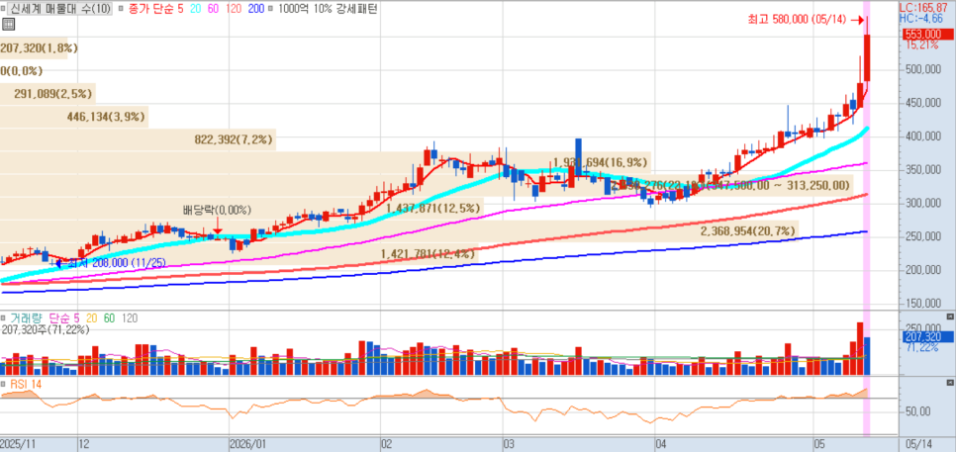Select the 1000억 10% 강세패턴 indicator label
Image resolution: width=956 pixels, height=452 pixels.
pos(328,9)
